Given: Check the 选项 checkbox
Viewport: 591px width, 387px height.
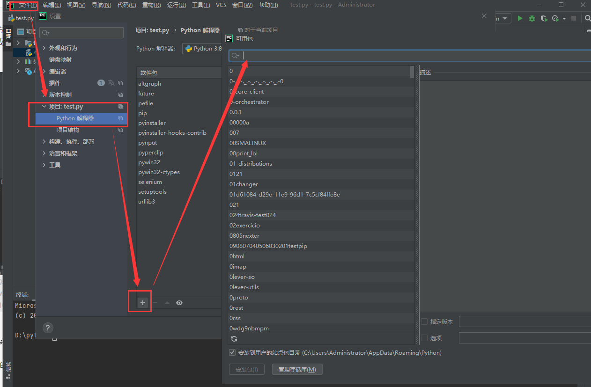Looking at the screenshot, I should tap(425, 338).
